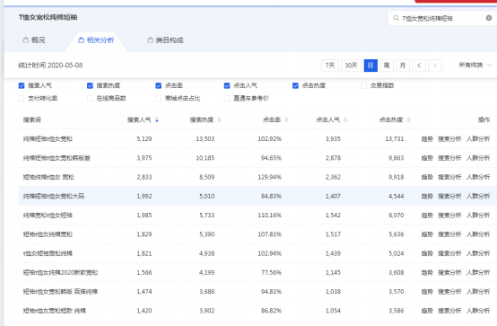Select the 月 granularity button
The image size is (497, 326).
tap(403, 66)
